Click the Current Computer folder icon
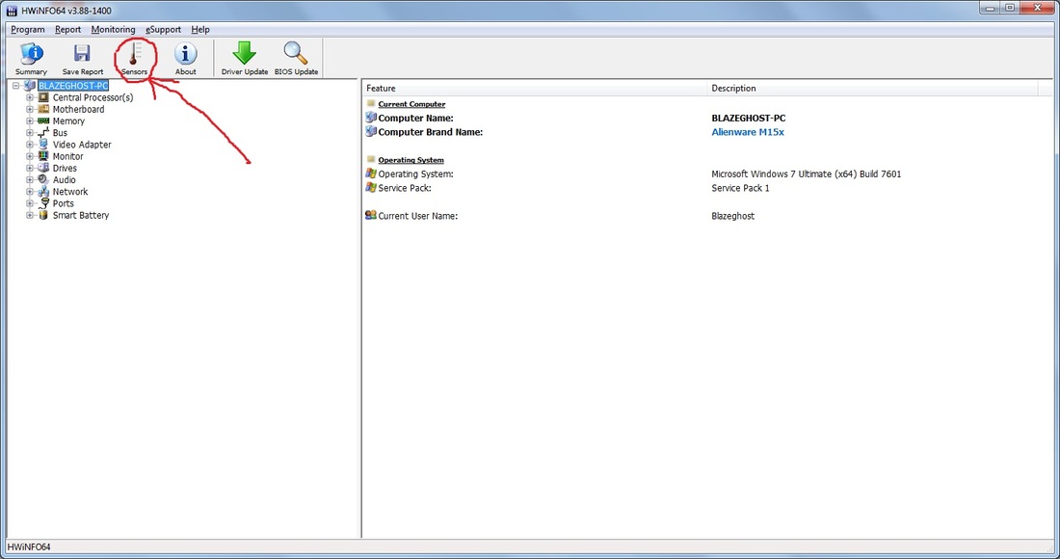The height and width of the screenshot is (559, 1060). click(x=370, y=103)
